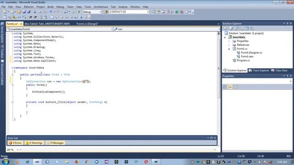This screenshot has height=165, width=294.
Task: Click the Solution Explorer Properties icon
Action: pyautogui.click(x=226, y=28)
